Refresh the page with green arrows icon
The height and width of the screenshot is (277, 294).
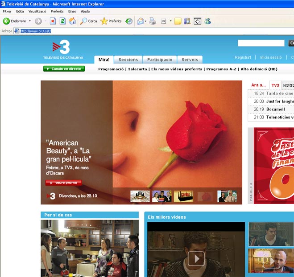pyautogui.click(x=62, y=21)
